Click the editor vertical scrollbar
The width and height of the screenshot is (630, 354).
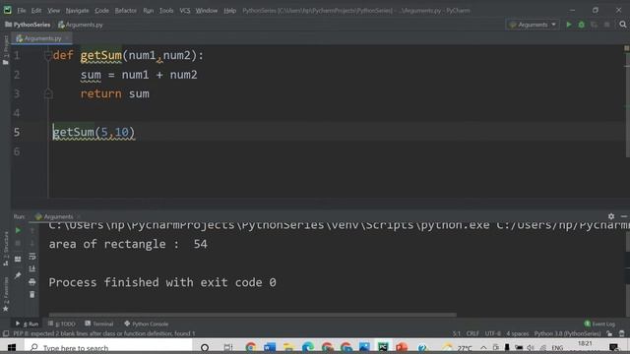[x=627, y=104]
